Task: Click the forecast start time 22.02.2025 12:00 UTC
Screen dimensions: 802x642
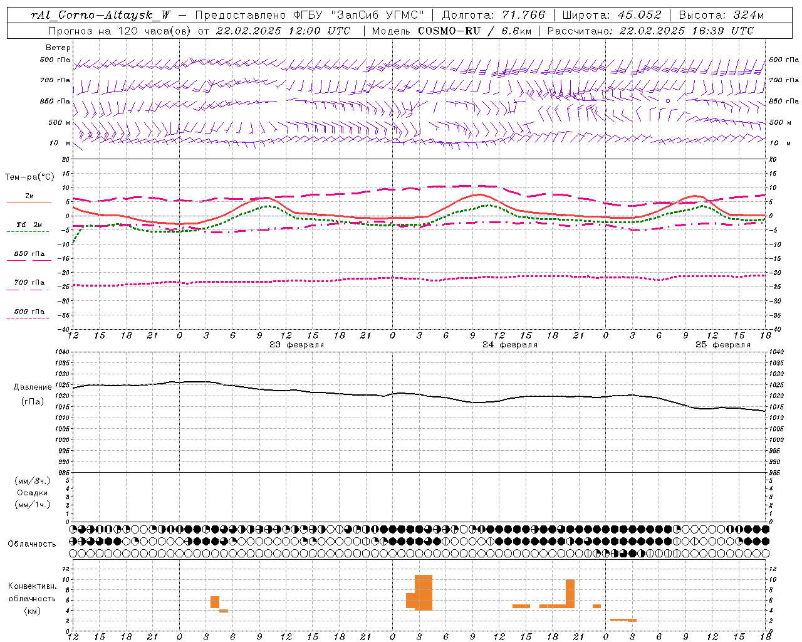Action: coord(283,31)
